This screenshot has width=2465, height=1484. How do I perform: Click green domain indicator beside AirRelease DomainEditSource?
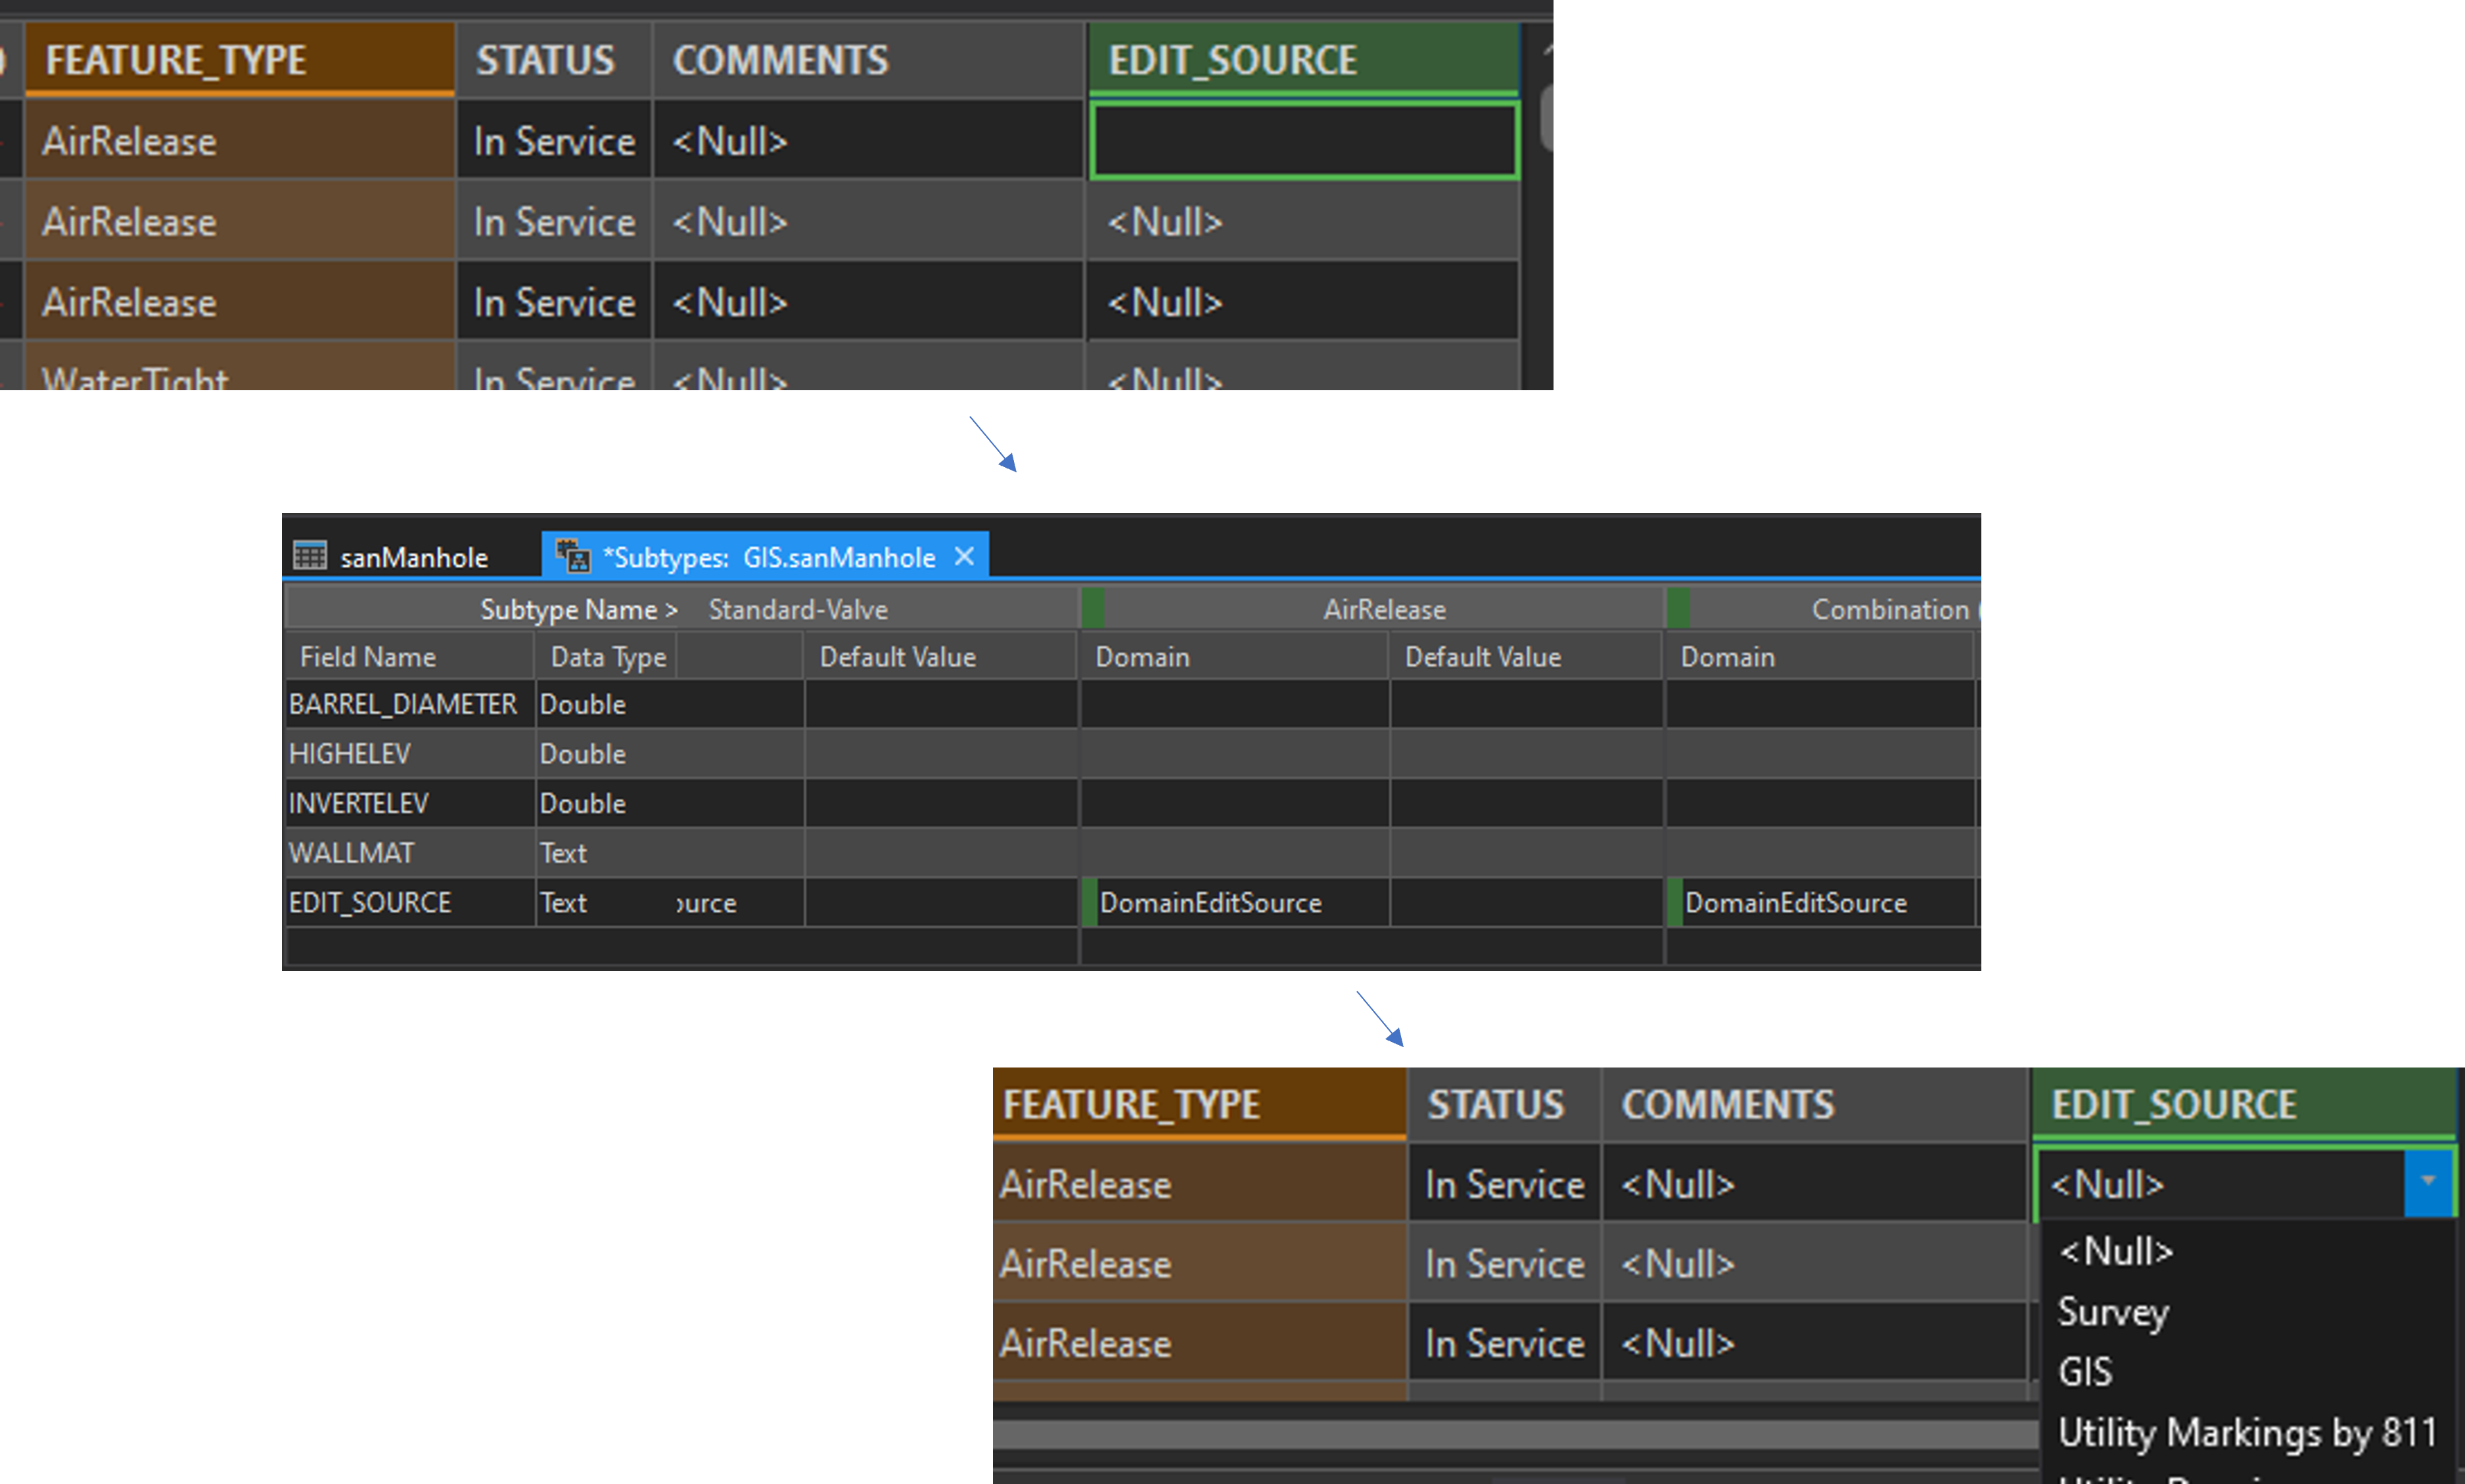[1090, 902]
